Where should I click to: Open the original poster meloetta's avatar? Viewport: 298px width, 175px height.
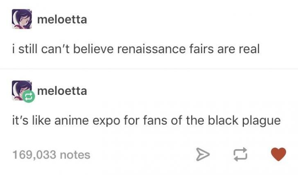(22, 19)
